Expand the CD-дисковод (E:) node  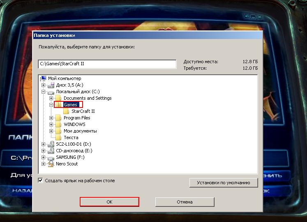tap(43, 151)
